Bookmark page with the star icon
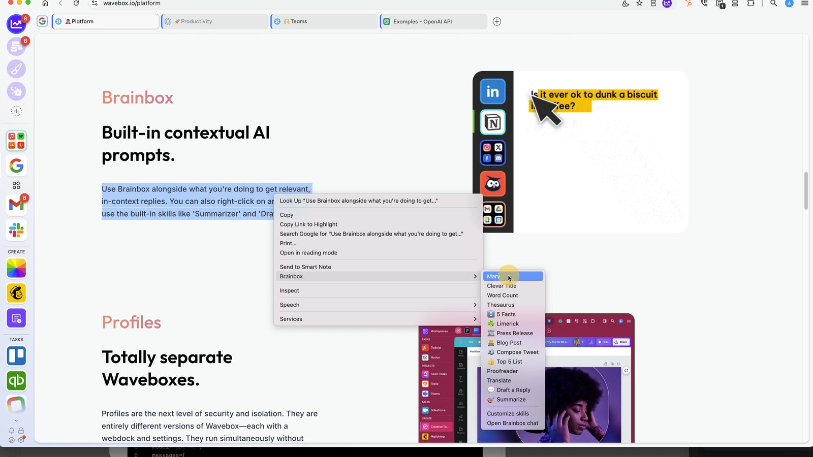The height and width of the screenshot is (457, 813). coord(639,3)
